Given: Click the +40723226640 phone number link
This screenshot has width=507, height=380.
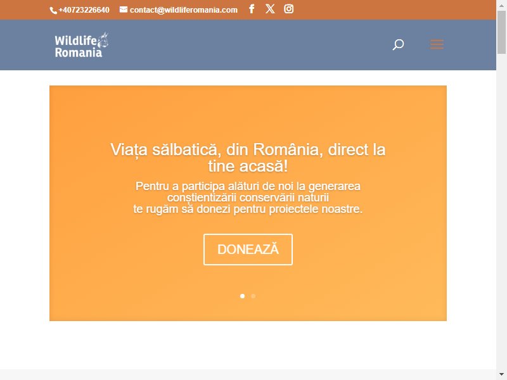Looking at the screenshot, I should [x=84, y=10].
